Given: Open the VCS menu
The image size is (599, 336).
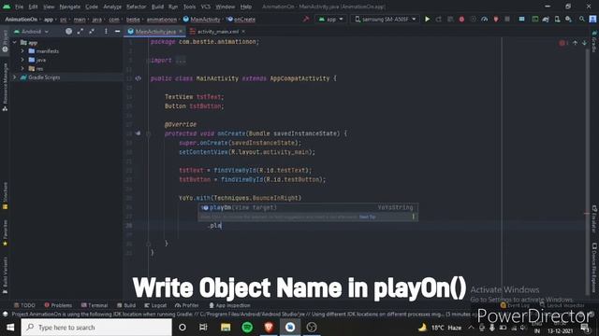Looking at the screenshot, I should click(x=206, y=7).
